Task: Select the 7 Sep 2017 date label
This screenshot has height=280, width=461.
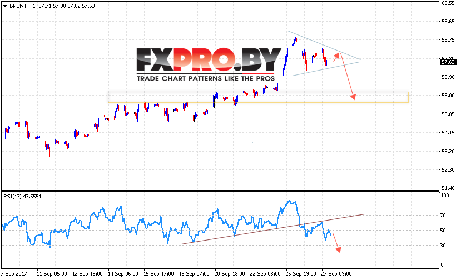Action: click(14, 274)
